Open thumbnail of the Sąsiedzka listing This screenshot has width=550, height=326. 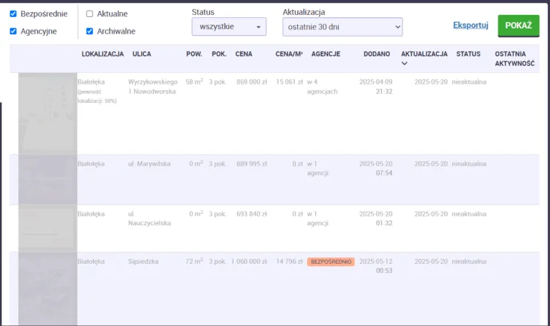click(x=47, y=288)
